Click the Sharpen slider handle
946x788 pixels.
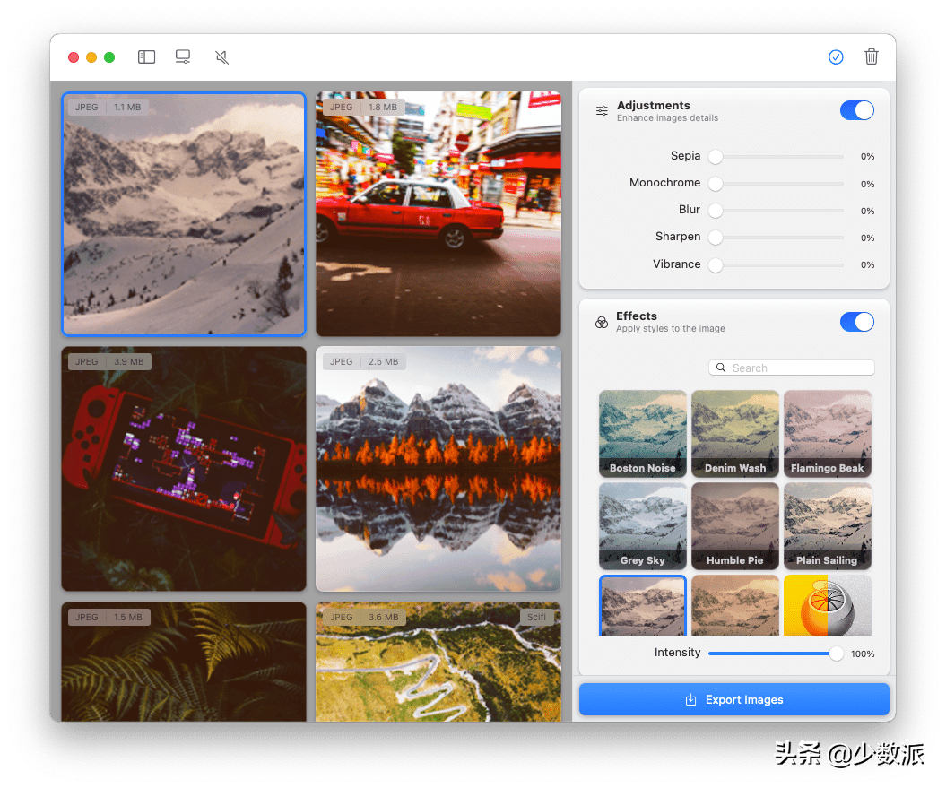[x=716, y=238]
